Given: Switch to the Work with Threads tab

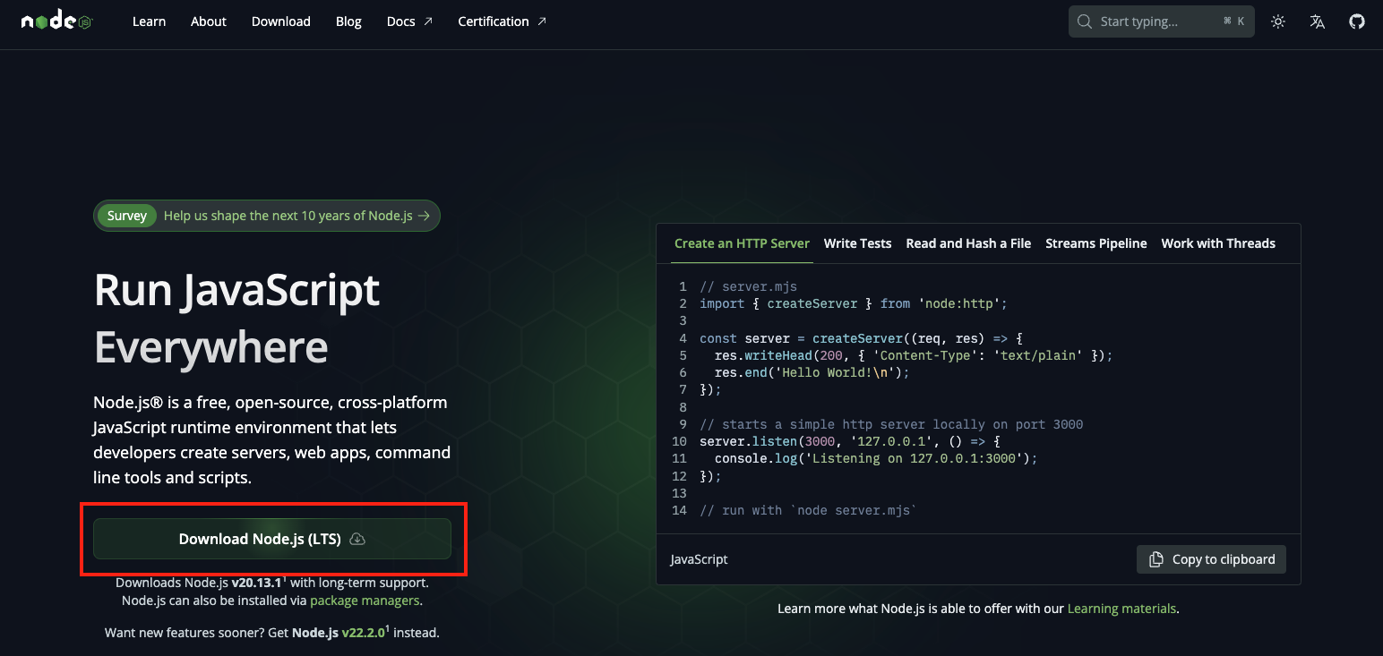Looking at the screenshot, I should [1218, 243].
